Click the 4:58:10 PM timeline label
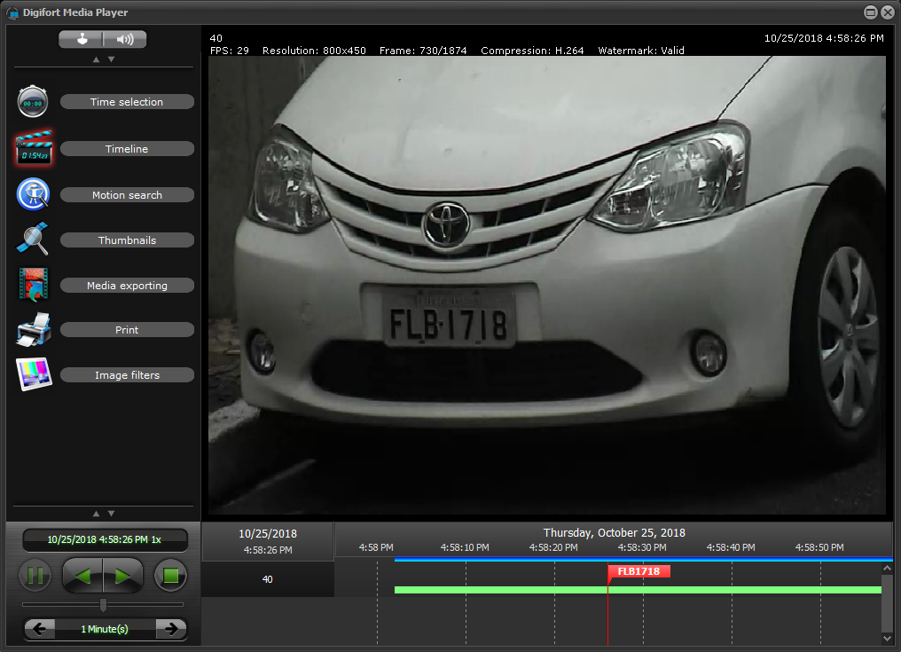Screen dimensions: 901x652 (x=465, y=547)
